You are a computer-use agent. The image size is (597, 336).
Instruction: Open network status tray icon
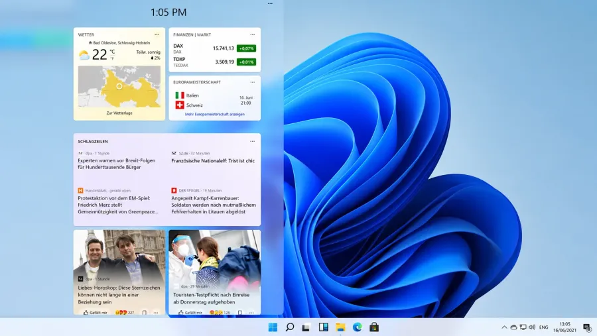(523, 327)
